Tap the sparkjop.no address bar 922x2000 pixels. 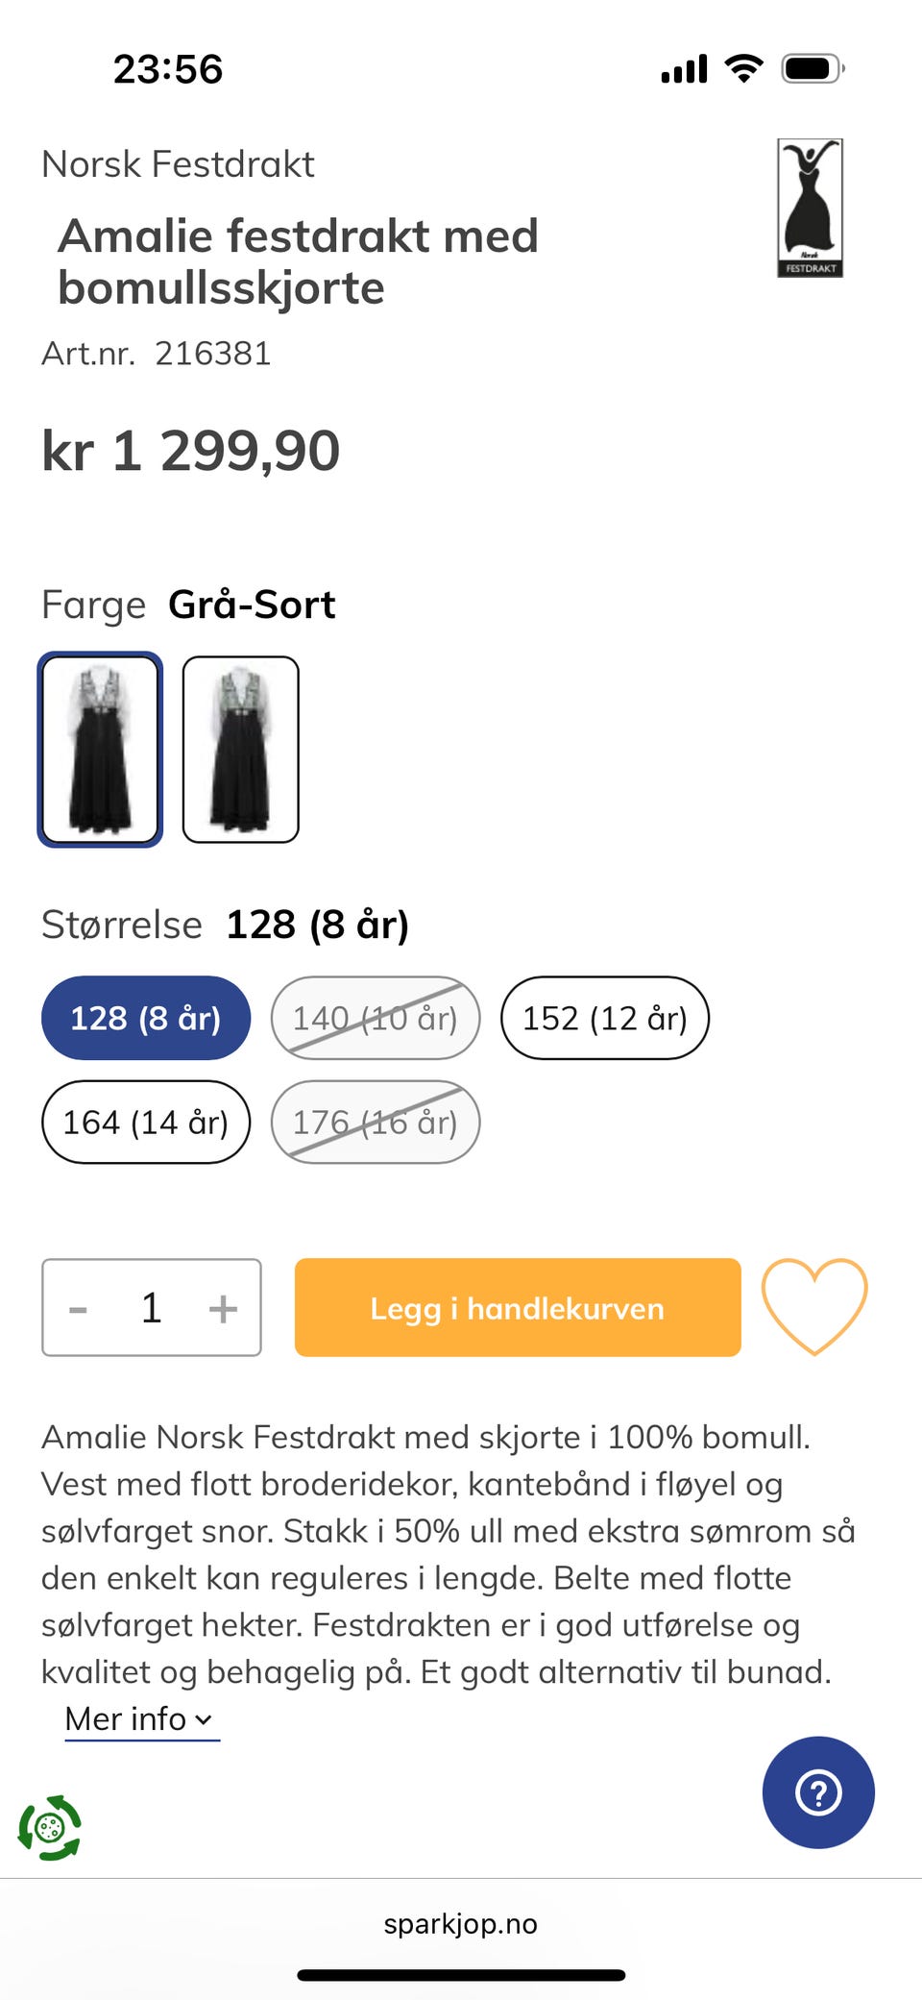click(x=461, y=1923)
